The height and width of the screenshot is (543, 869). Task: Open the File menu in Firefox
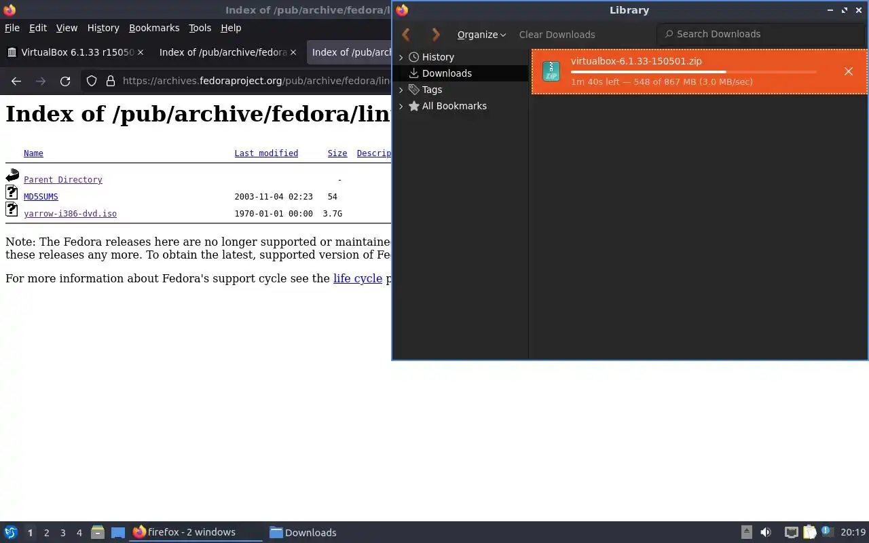coord(12,28)
